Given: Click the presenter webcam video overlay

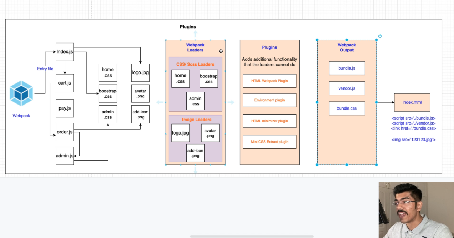Looking at the screenshot, I should pos(416,210).
